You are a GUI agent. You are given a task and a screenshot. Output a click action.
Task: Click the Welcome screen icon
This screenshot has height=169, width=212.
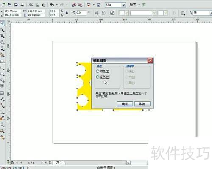(x=99, y=5)
